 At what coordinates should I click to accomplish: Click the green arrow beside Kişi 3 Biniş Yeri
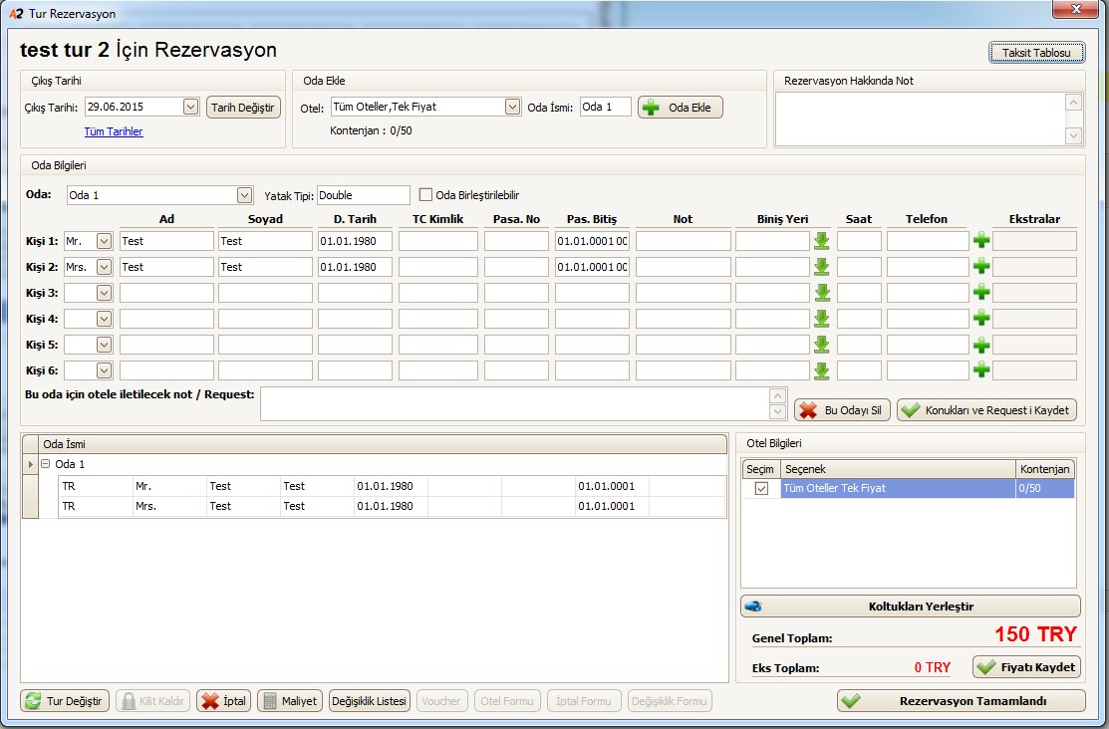click(821, 293)
